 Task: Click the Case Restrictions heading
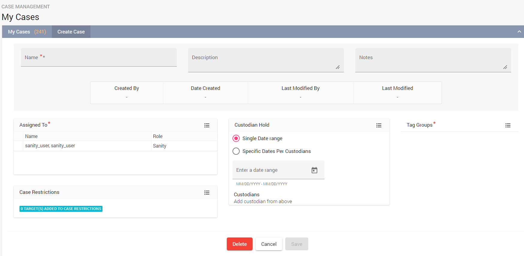39,192
